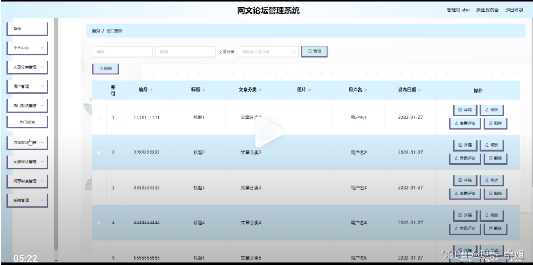Click 查看评论 in row 标题4
Screen dimensions: 533x265
tap(464, 229)
